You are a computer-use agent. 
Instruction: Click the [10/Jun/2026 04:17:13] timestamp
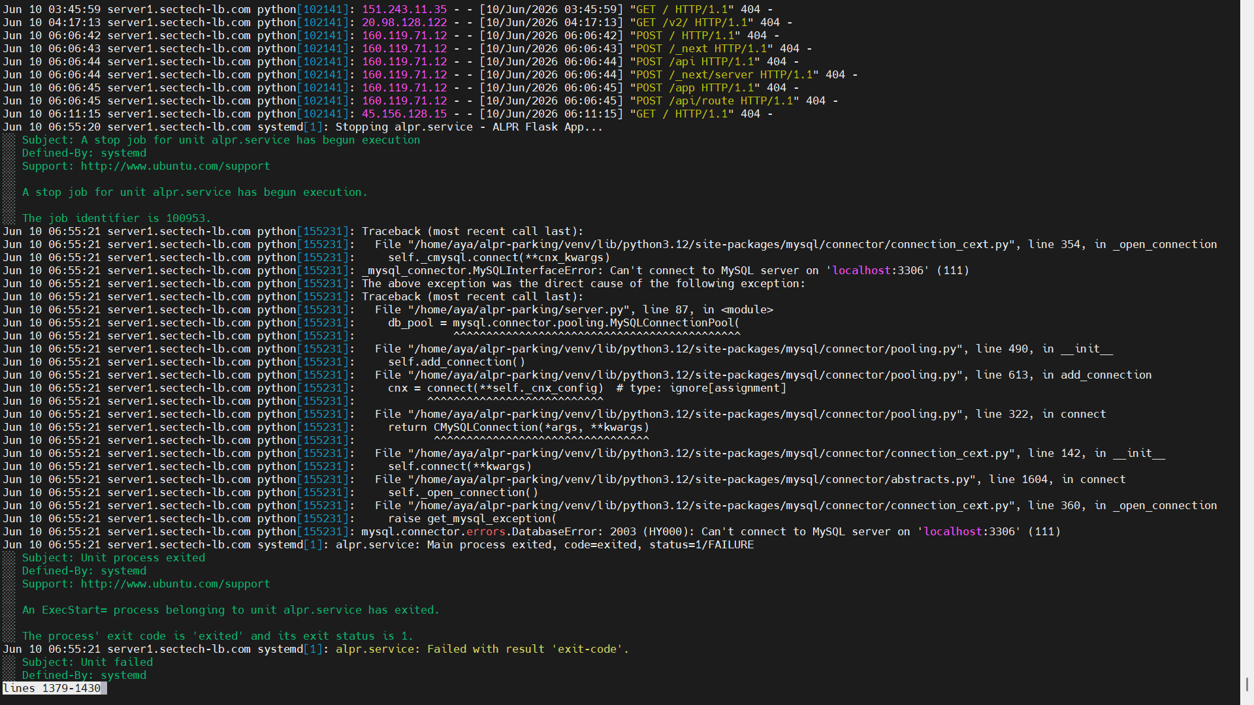click(551, 22)
